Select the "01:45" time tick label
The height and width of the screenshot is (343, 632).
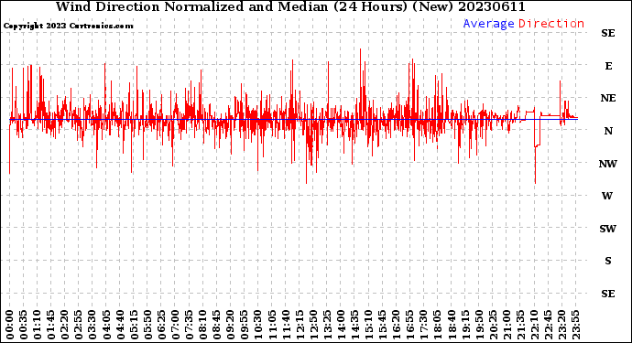tap(51, 325)
